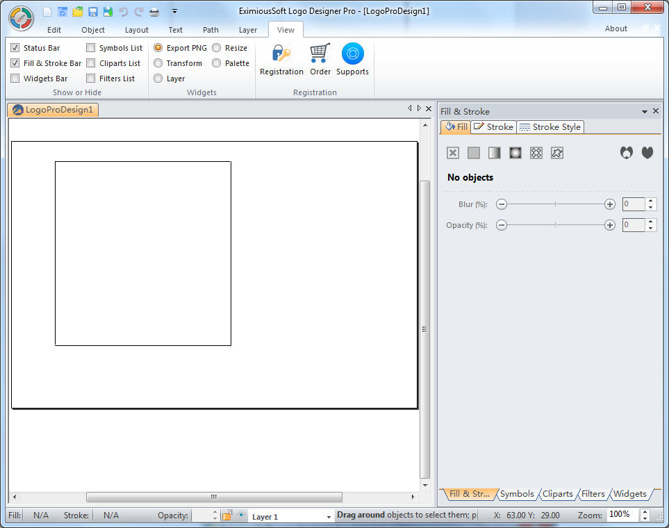Select the Layer widget radio button

click(158, 79)
